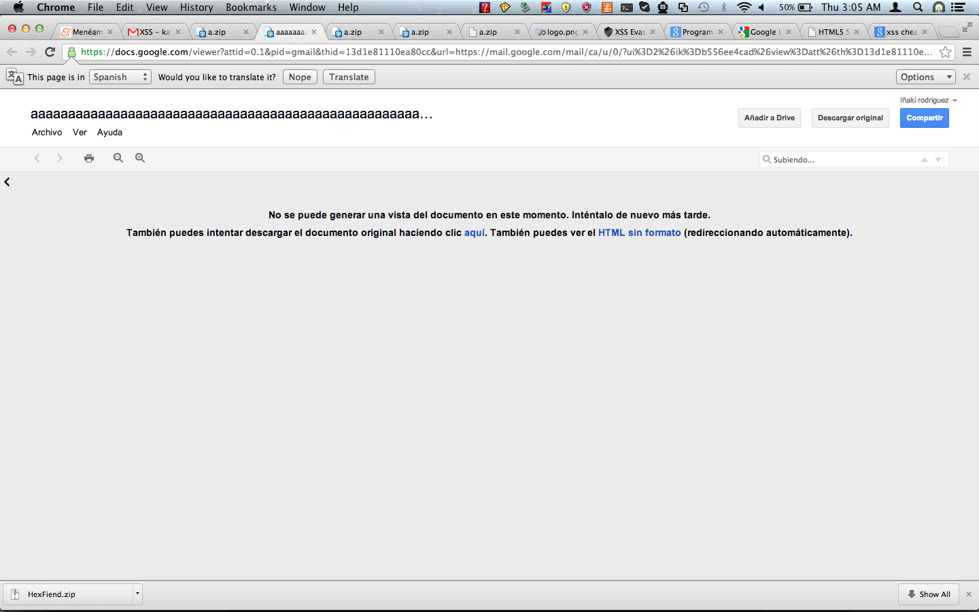Image resolution: width=979 pixels, height=612 pixels.
Task: Click the print icon in viewer toolbar
Action: point(89,158)
